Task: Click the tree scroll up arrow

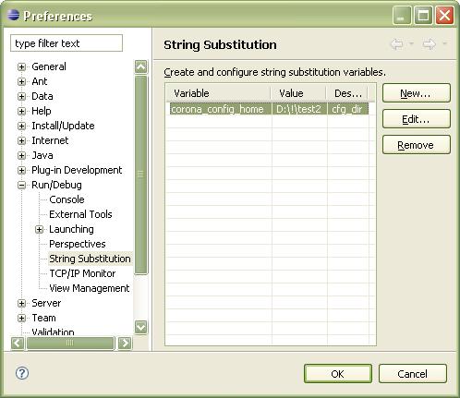Action: click(x=141, y=66)
